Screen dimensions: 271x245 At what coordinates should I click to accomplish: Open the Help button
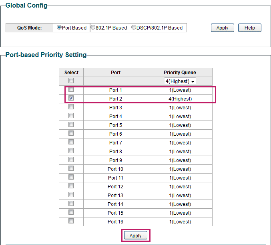(x=249, y=28)
